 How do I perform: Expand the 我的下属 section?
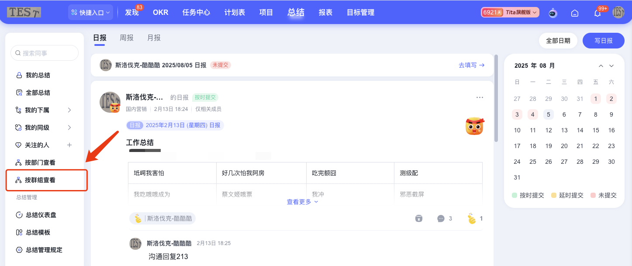tap(69, 110)
